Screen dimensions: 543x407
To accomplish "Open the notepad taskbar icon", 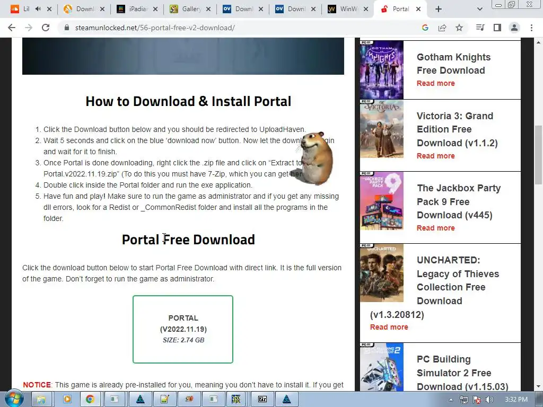I will point(165,400).
